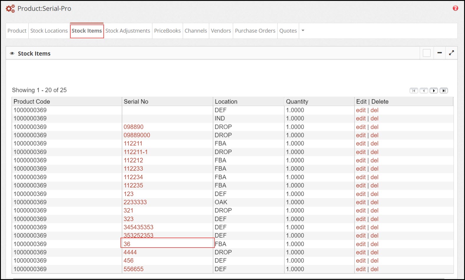Image resolution: width=465 pixels, height=280 pixels.
Task: Click the Product:Serial-Pro page title
Action: pos(44,9)
